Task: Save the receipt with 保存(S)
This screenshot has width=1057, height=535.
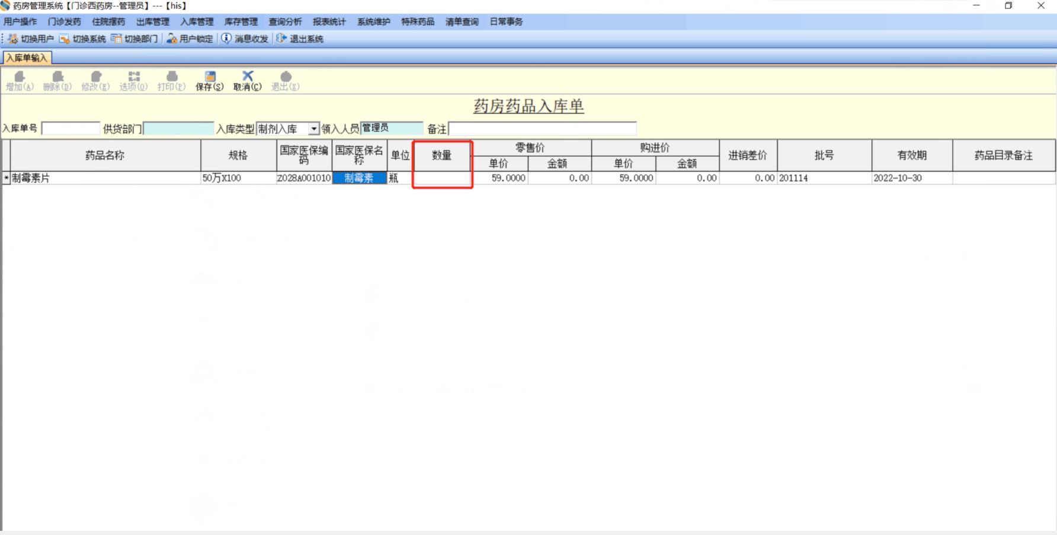Action: pyautogui.click(x=210, y=81)
